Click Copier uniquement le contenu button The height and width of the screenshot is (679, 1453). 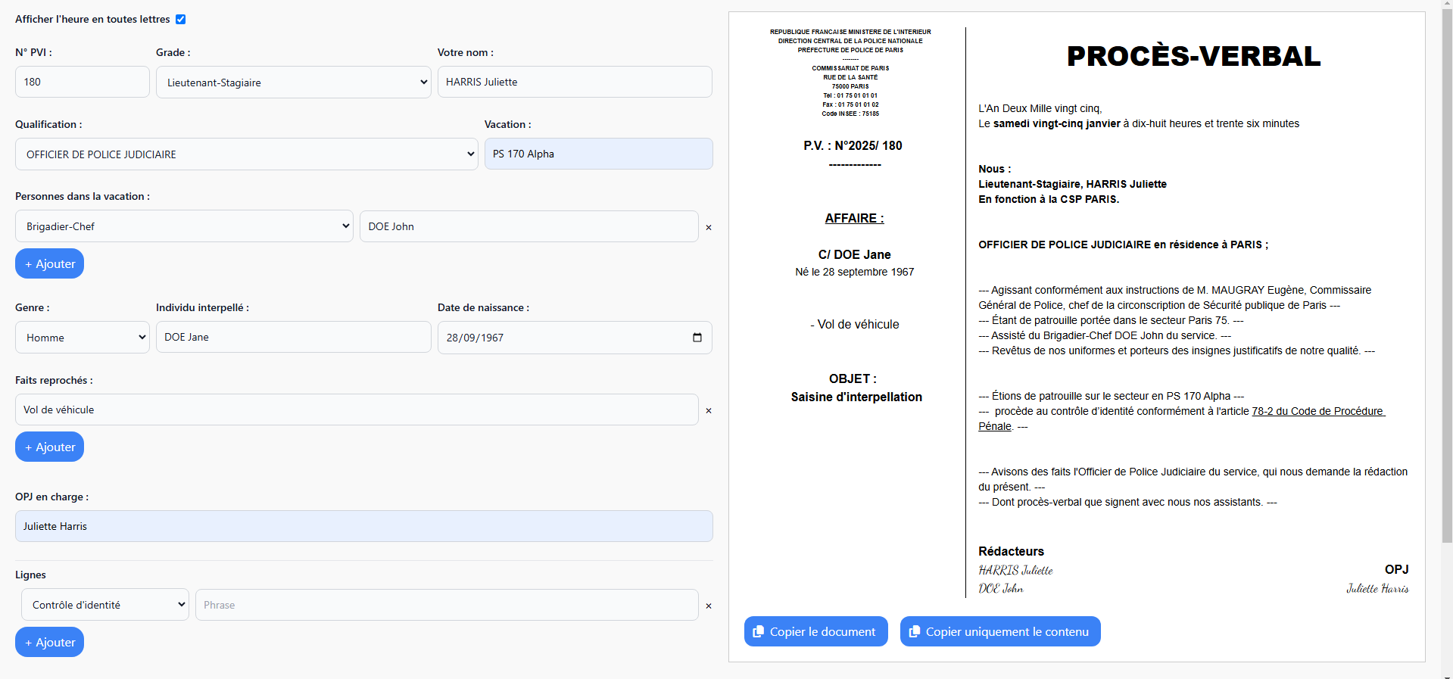pos(999,631)
